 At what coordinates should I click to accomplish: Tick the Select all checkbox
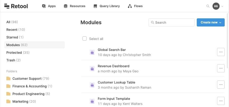pos(85,39)
